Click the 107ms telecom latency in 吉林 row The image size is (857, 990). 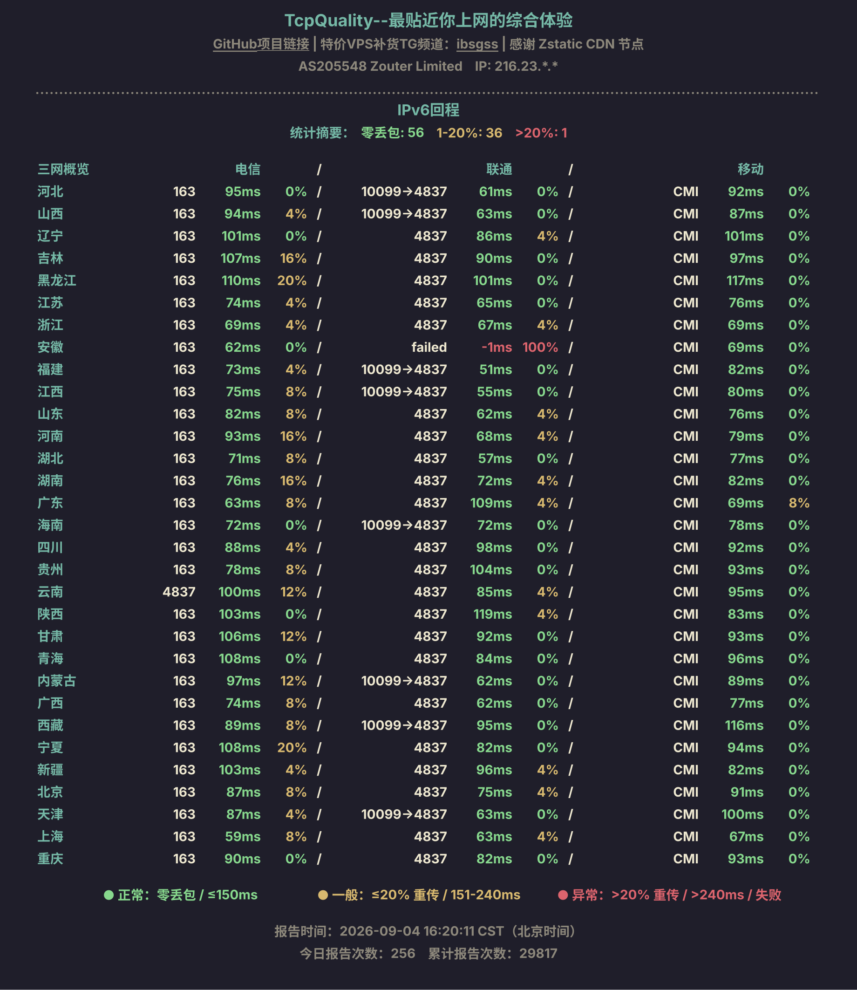pyautogui.click(x=240, y=258)
